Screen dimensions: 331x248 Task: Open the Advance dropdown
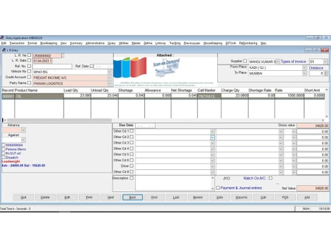(23, 130)
